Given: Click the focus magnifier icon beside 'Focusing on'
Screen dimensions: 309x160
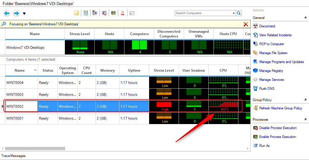Looking at the screenshot, I should [x=4, y=24].
